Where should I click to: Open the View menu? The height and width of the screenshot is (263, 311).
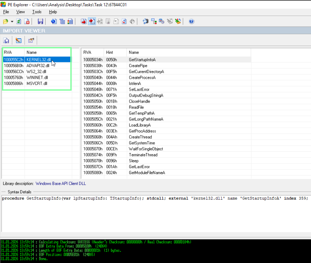point(20,12)
